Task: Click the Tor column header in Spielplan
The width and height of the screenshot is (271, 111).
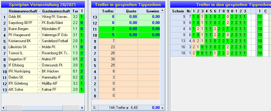Action: (75, 11)
